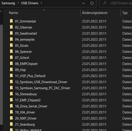132x131 pixels.
Task: Click the date of 16_Shrewsbury row
Action: [x=94, y=94]
